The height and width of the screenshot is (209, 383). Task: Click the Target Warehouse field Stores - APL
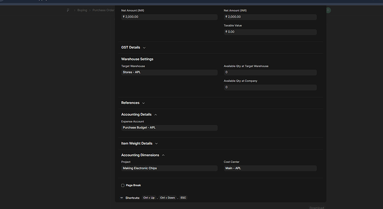pos(169,72)
